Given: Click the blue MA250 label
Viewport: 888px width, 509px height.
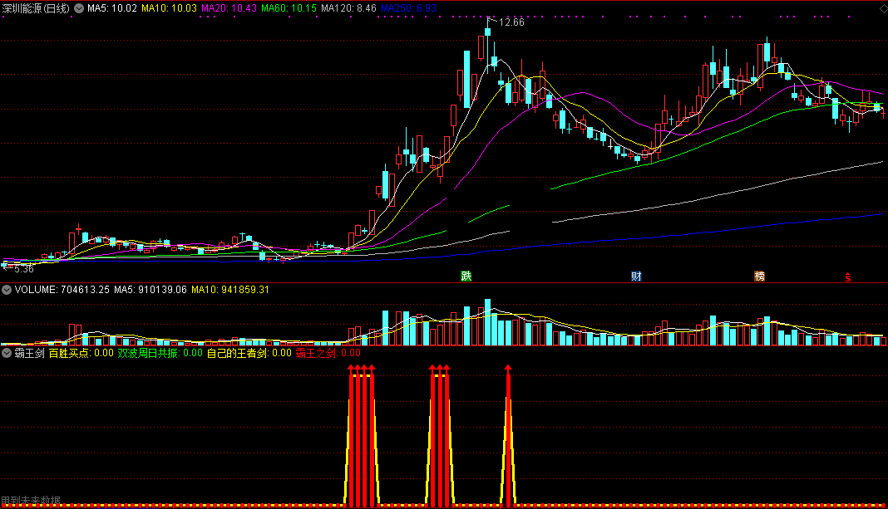Looking at the screenshot, I should 409,8.
